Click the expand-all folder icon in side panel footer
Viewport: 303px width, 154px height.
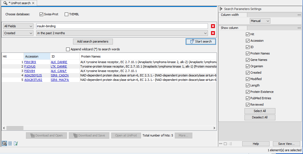(226, 144)
